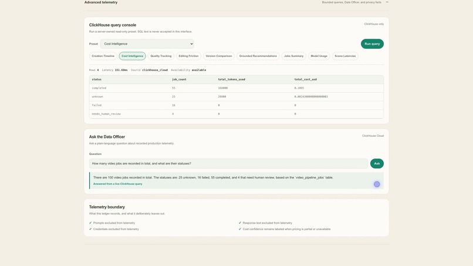Screen dimensions: 473x266
Task: Click the tokens value 160000
Action: [223, 88]
